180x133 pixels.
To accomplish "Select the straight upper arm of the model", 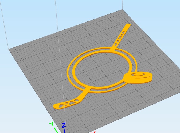I will [x=120, y=37].
